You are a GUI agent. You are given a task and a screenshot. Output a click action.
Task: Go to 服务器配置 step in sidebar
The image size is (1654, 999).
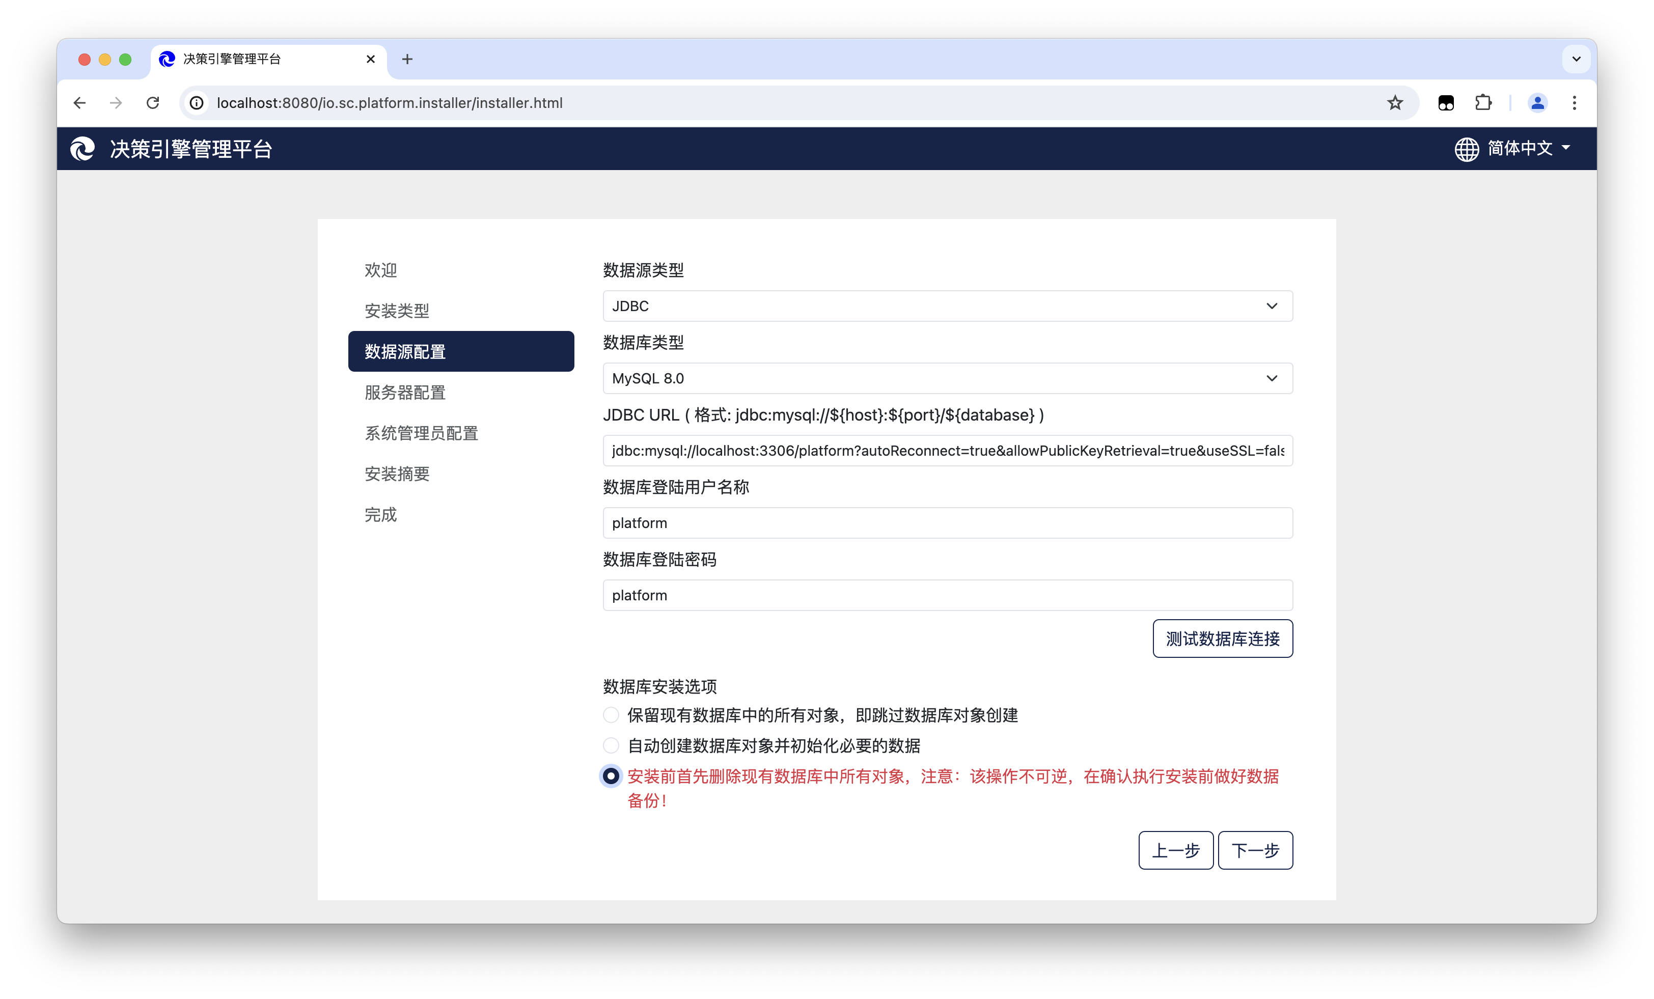point(405,393)
